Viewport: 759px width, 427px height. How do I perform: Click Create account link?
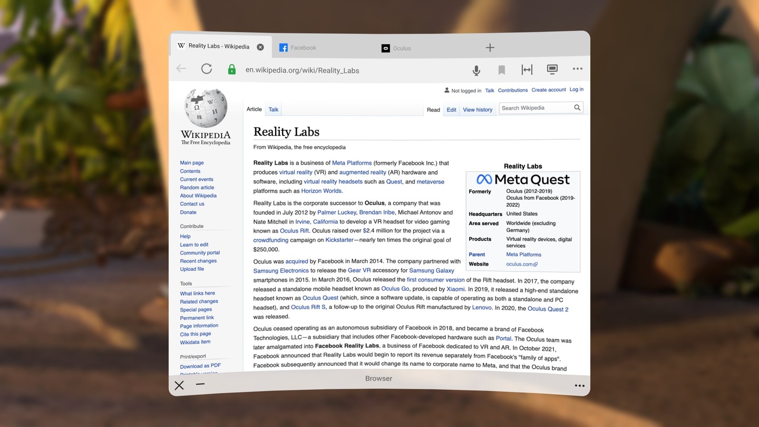(549, 90)
